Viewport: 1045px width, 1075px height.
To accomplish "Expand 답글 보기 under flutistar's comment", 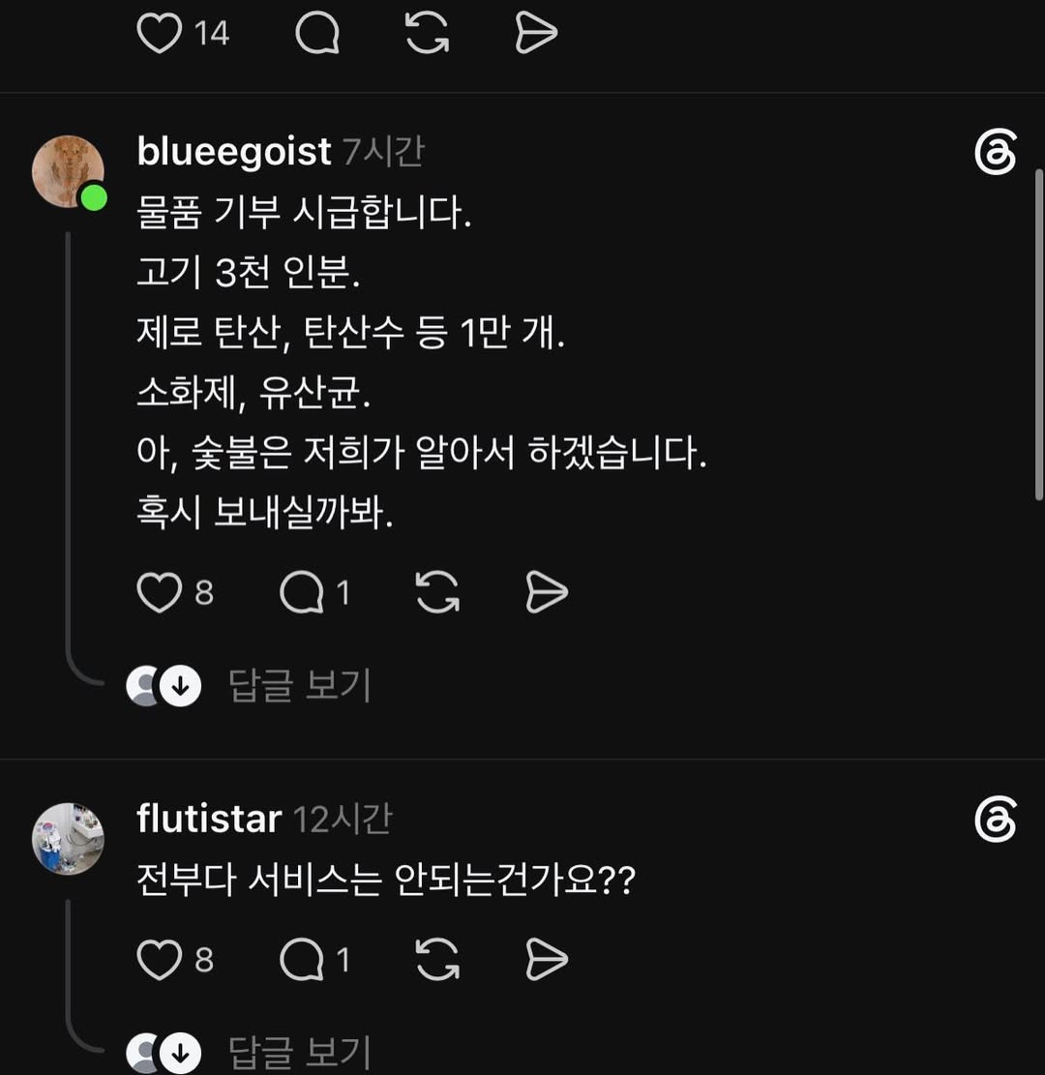I will tap(300, 1053).
